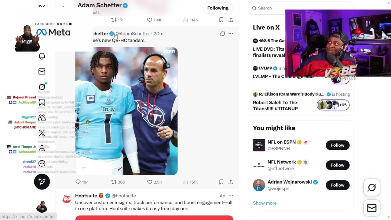Expand Show more suggested accounts
Viewport: 391px width, 220px height.
pyautogui.click(x=265, y=203)
